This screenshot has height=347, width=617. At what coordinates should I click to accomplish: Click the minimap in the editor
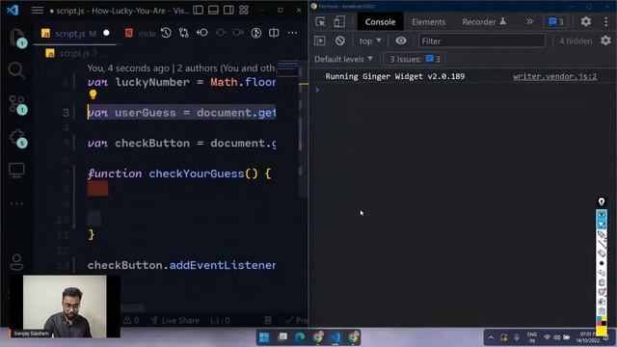pos(289,68)
